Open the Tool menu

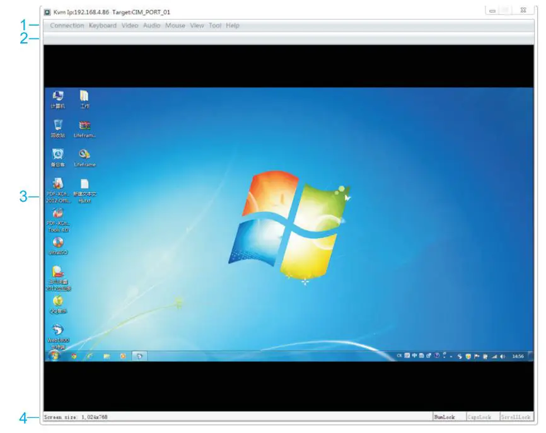[x=215, y=25]
